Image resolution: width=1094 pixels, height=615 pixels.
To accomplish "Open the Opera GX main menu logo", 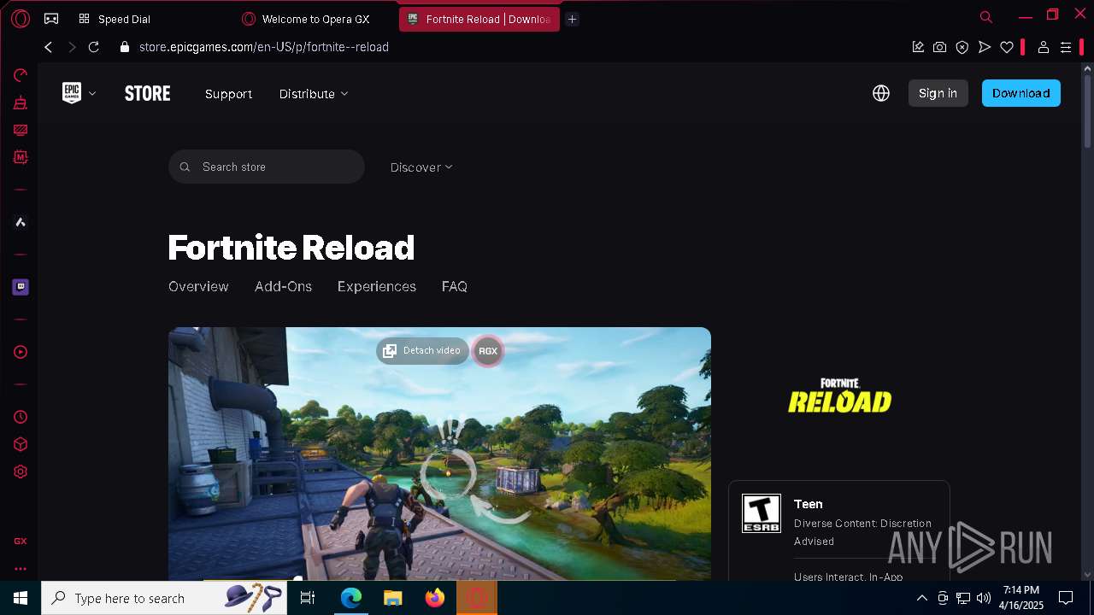I will [21, 18].
